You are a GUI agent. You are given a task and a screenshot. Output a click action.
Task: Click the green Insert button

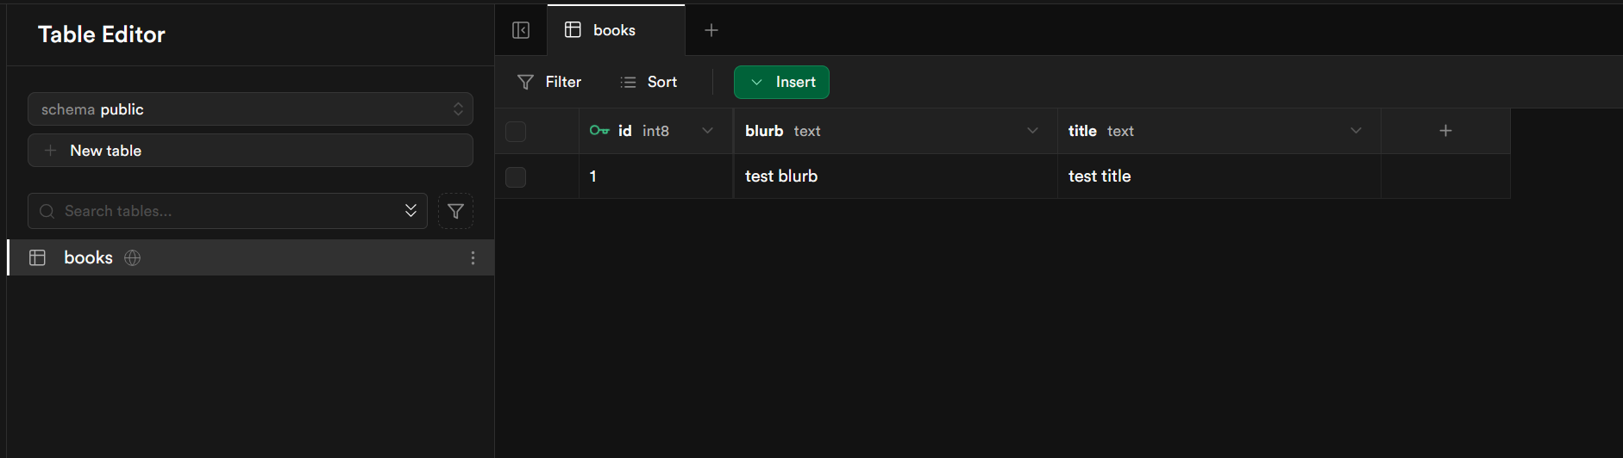pos(781,83)
